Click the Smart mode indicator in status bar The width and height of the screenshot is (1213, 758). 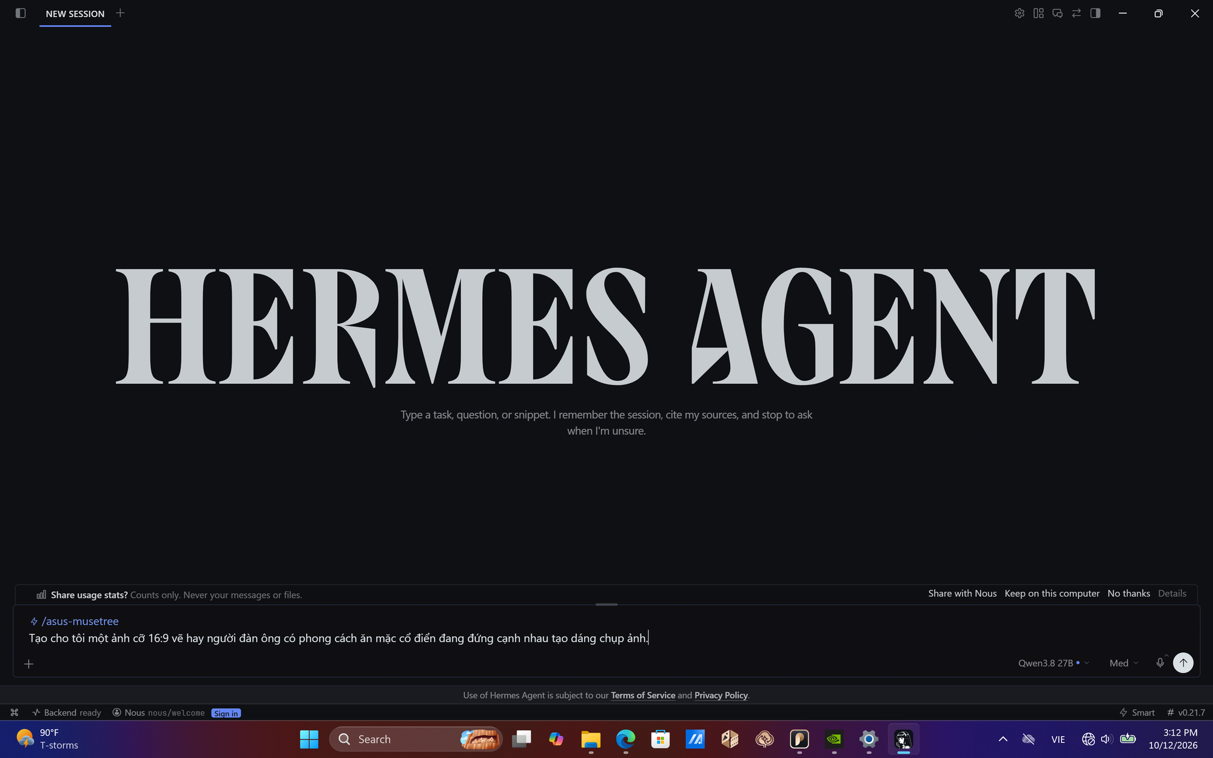point(1137,713)
